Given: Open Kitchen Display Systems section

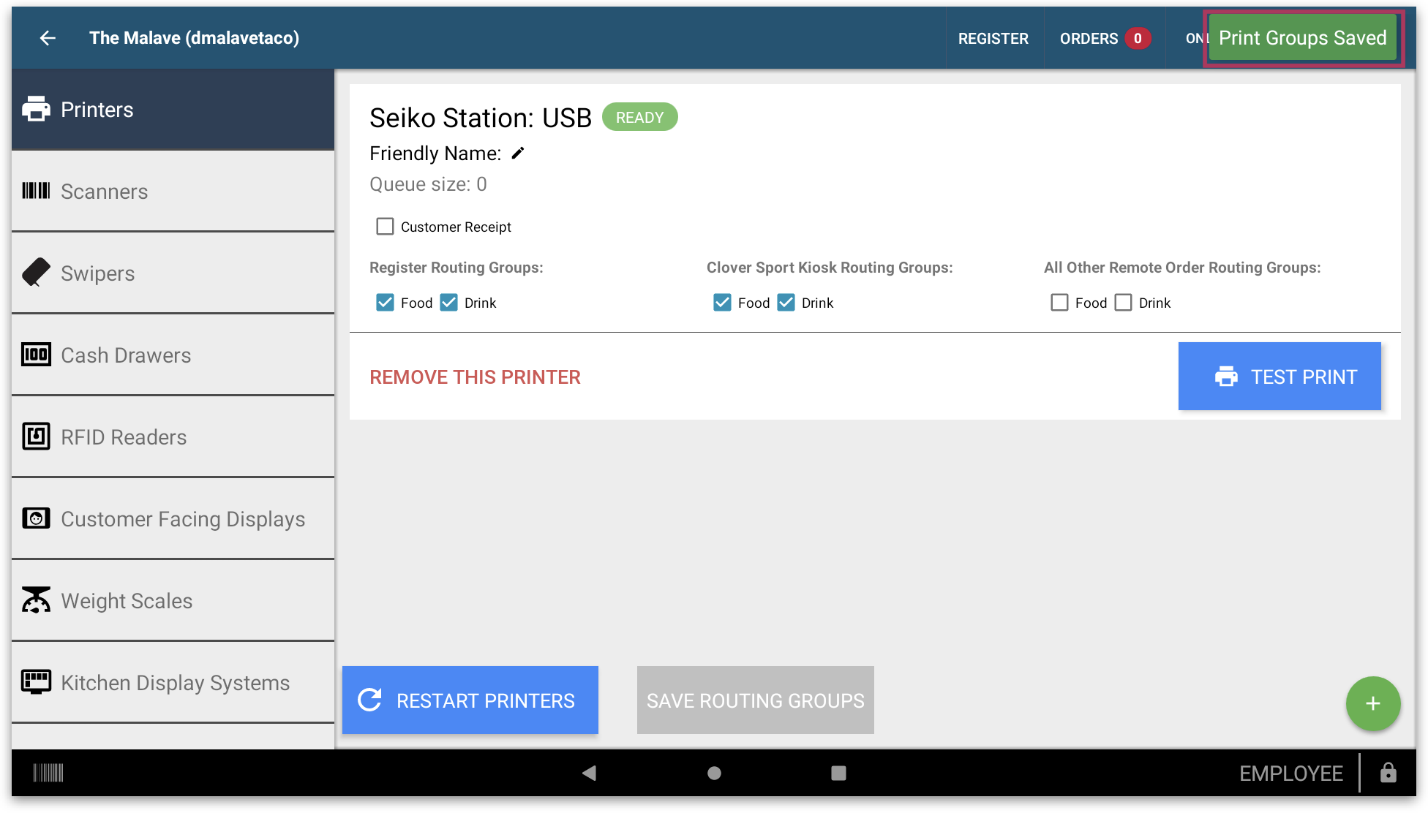Looking at the screenshot, I should (x=37, y=682).
